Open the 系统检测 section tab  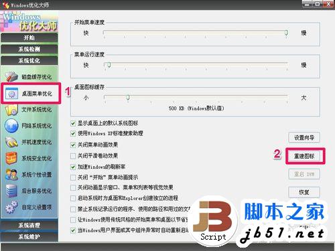pyautogui.click(x=29, y=49)
